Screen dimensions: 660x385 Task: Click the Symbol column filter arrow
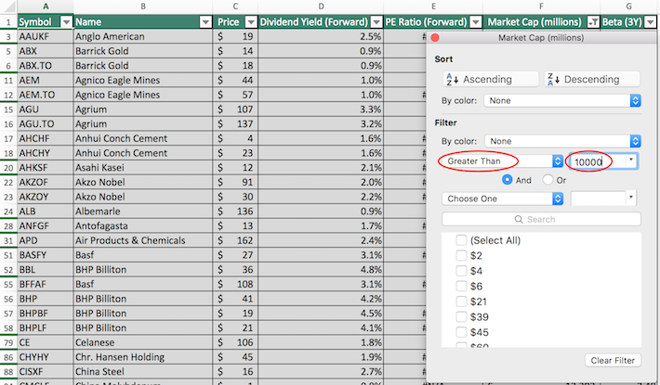point(65,20)
